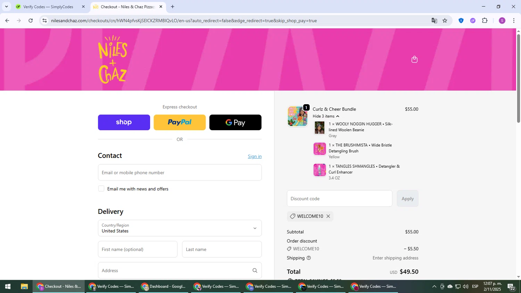The width and height of the screenshot is (521, 293).
Task: Open the Chrome profile avatar
Action: pyautogui.click(x=502, y=20)
